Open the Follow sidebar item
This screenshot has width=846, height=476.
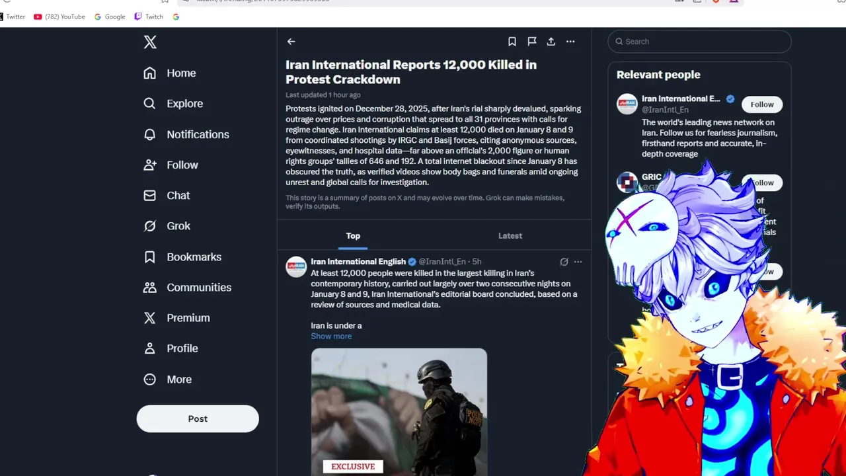click(171, 165)
